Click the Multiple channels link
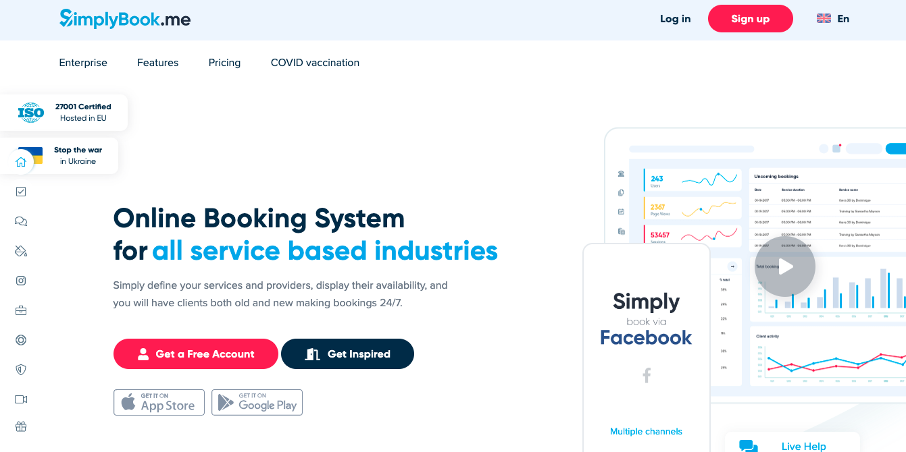 coord(646,432)
